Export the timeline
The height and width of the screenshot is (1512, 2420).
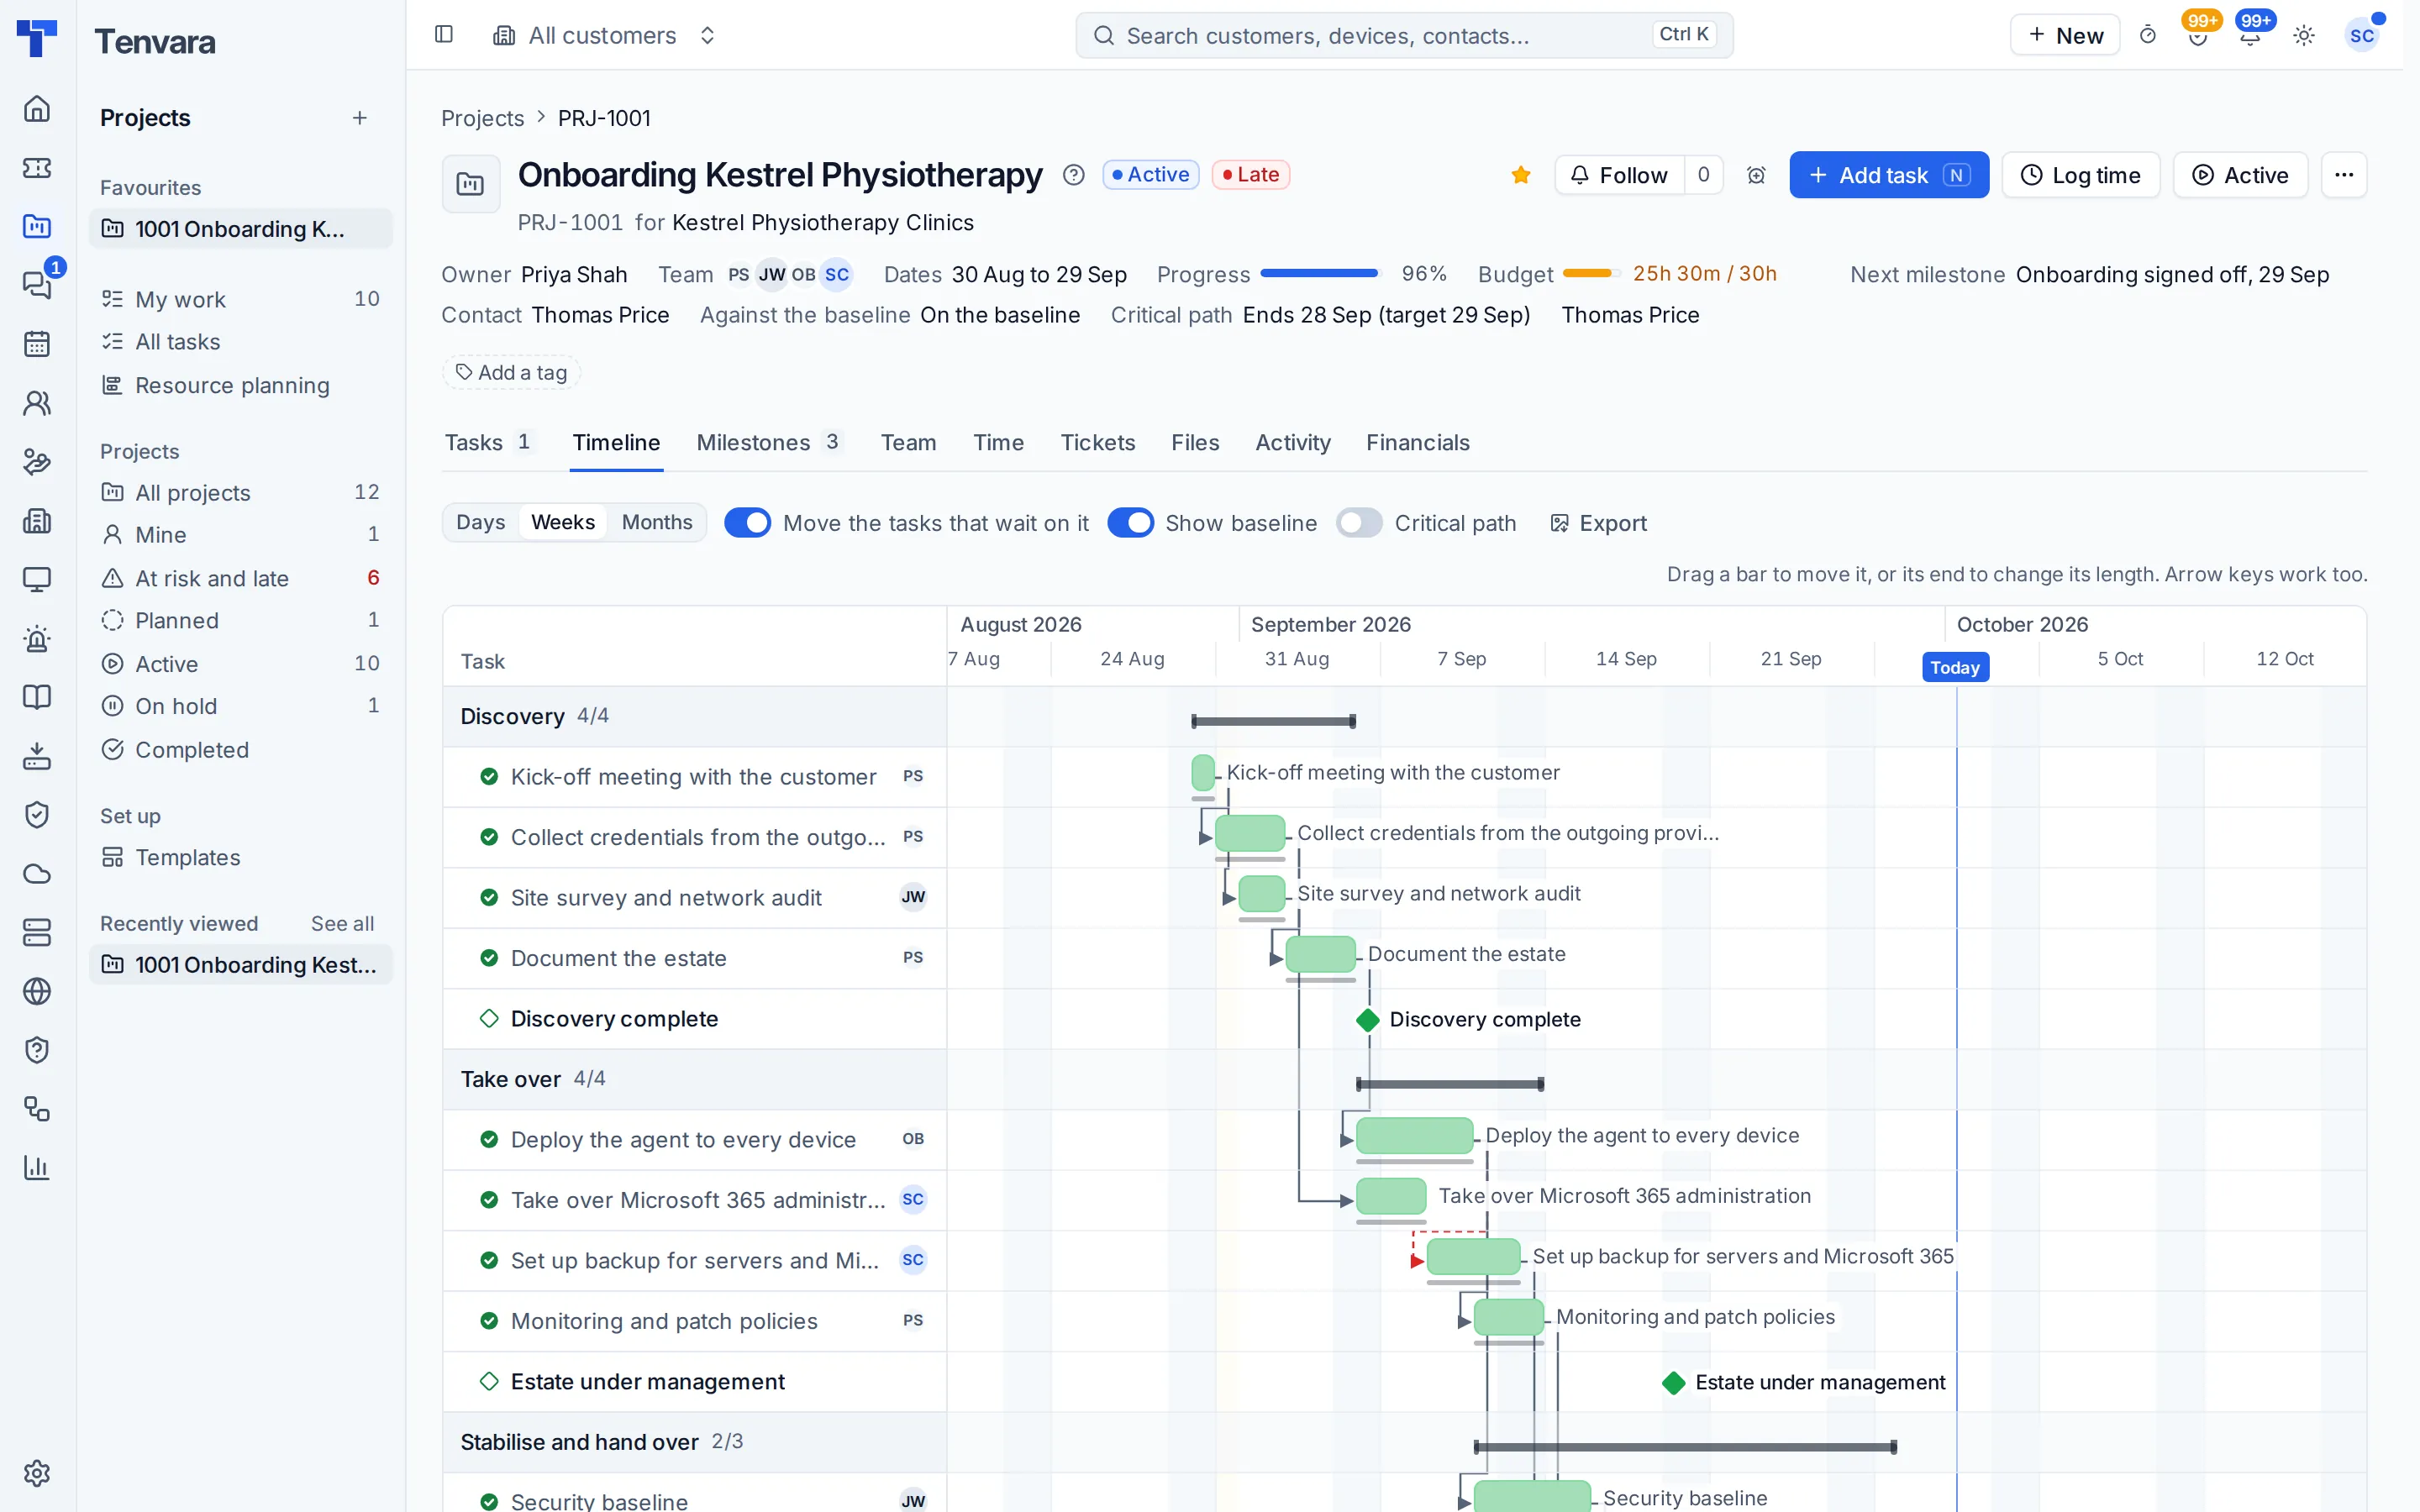point(1598,523)
